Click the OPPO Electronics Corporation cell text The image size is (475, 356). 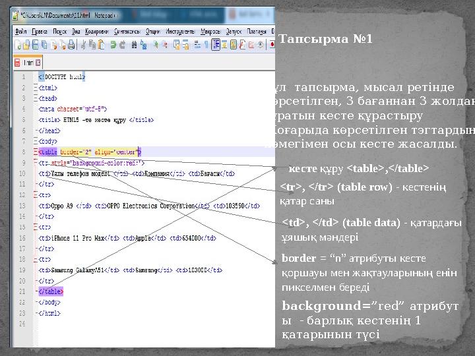point(150,206)
